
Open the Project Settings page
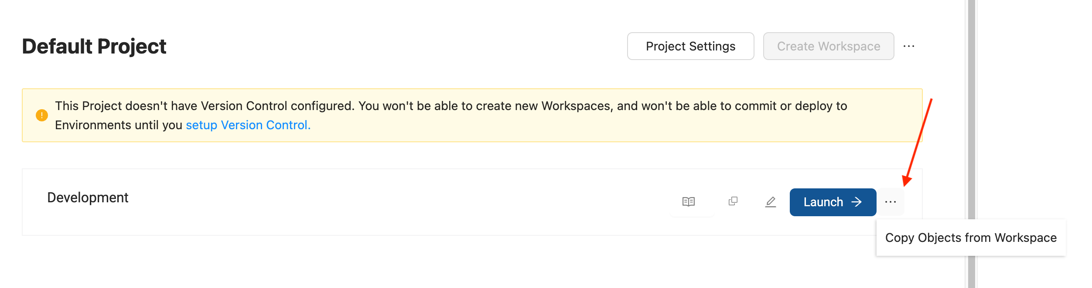pos(690,46)
